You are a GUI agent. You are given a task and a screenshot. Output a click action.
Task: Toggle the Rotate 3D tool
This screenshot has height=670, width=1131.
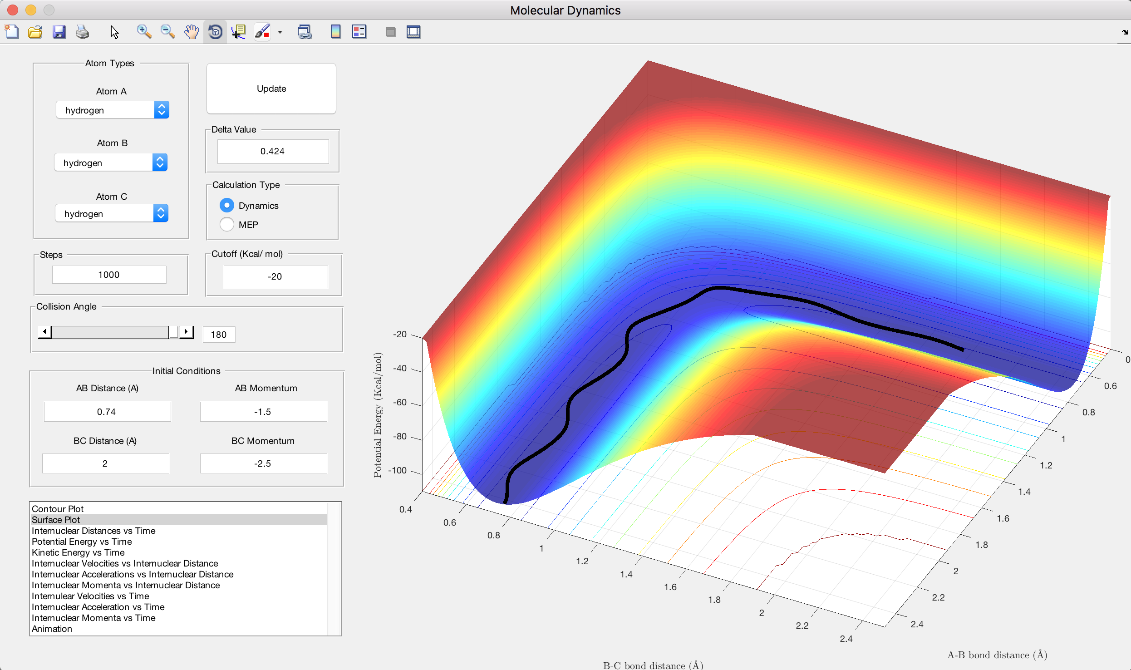(215, 32)
